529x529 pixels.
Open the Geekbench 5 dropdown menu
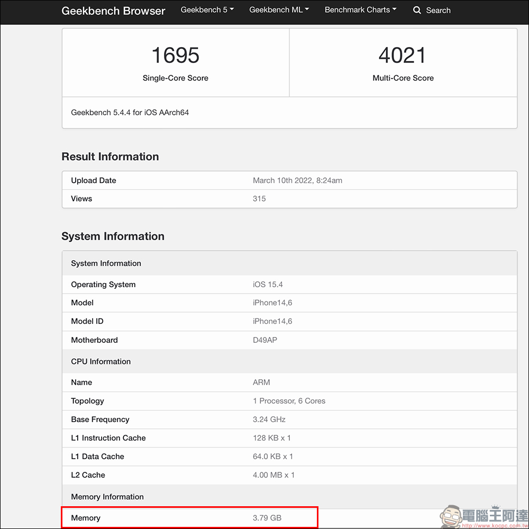click(207, 10)
